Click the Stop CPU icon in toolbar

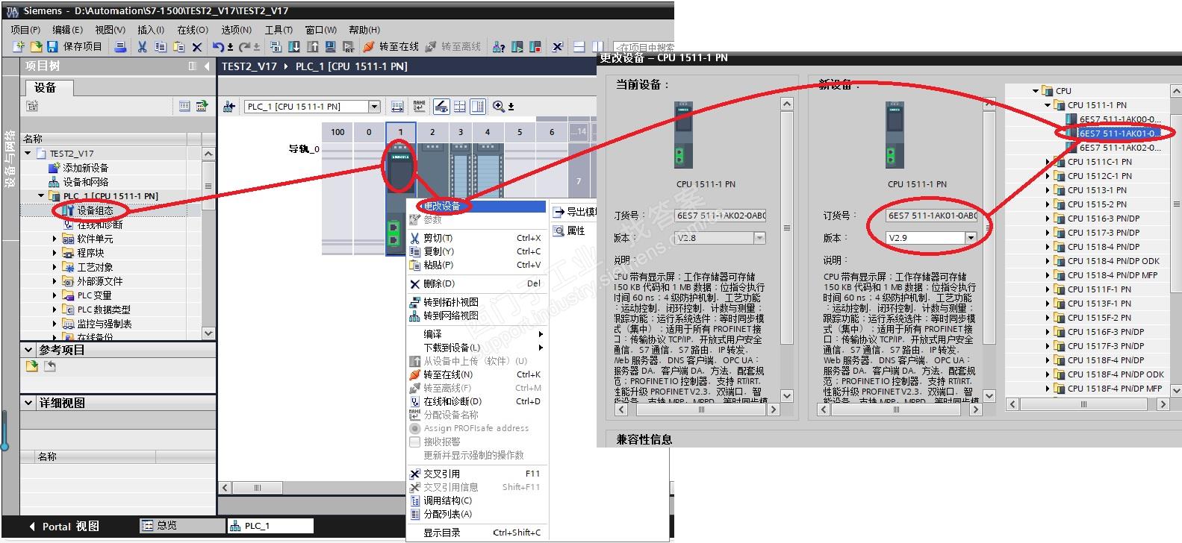tap(535, 47)
